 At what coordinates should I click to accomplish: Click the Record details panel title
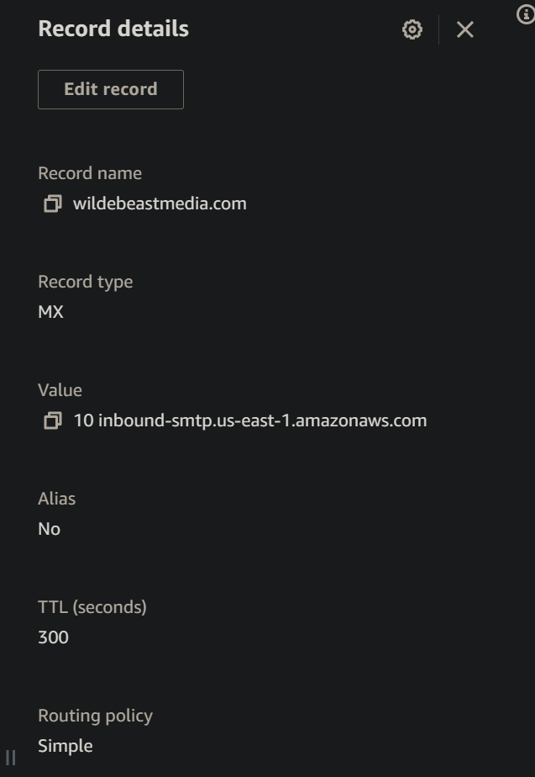point(113,29)
